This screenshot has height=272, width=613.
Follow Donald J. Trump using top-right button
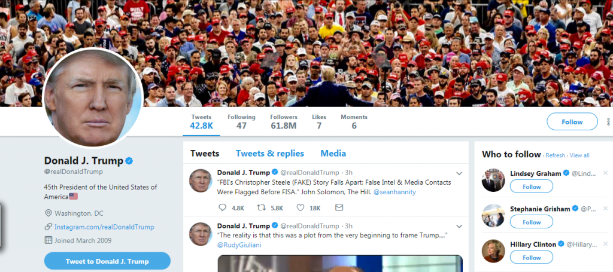(572, 122)
